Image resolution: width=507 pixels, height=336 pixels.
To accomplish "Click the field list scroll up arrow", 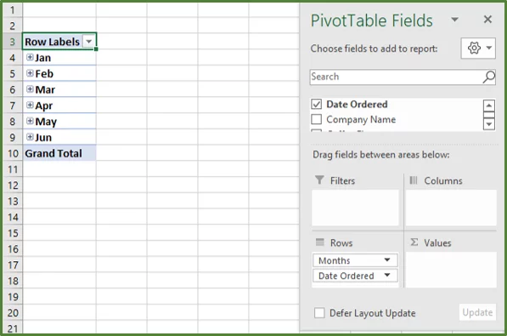I will pyautogui.click(x=489, y=105).
